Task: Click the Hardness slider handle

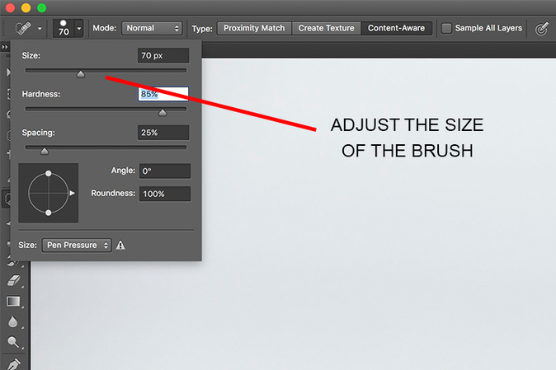Action: click(x=163, y=113)
